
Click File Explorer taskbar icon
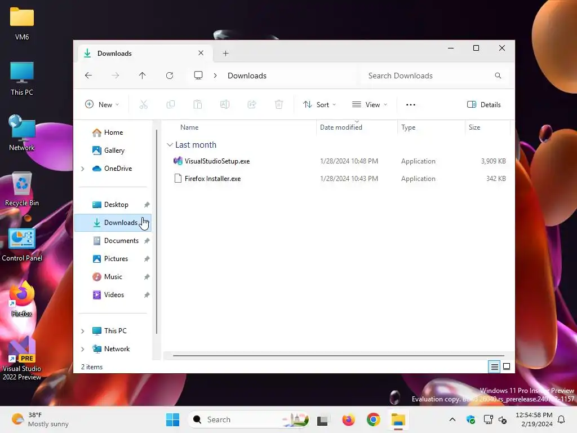pos(398,419)
